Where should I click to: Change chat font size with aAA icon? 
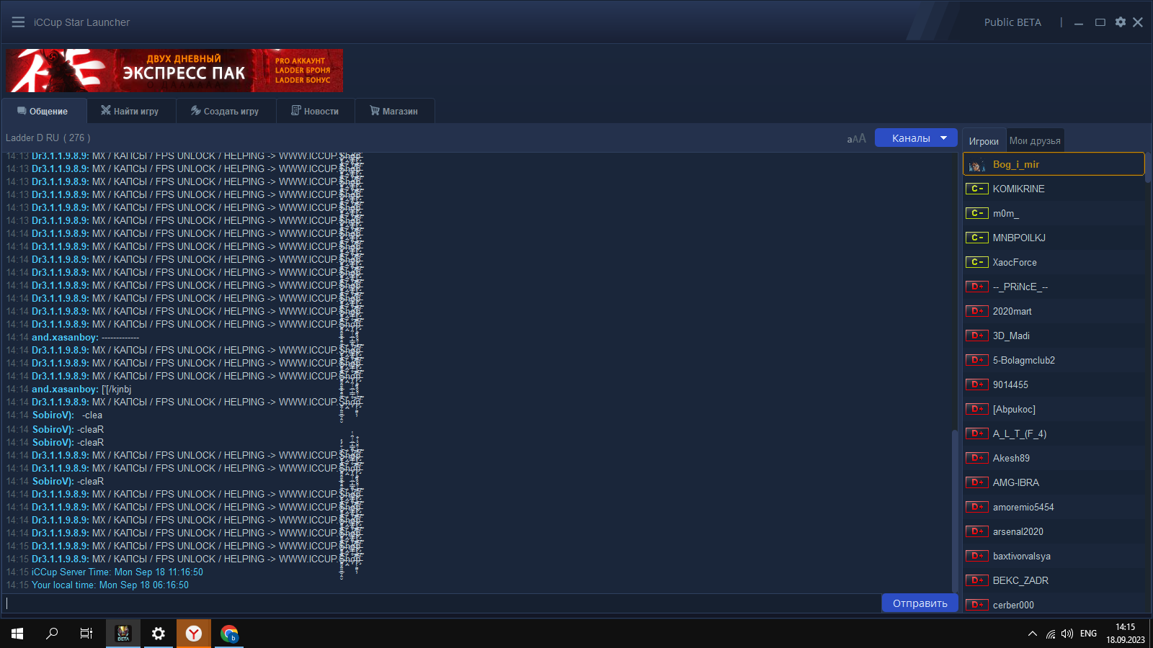click(x=856, y=138)
